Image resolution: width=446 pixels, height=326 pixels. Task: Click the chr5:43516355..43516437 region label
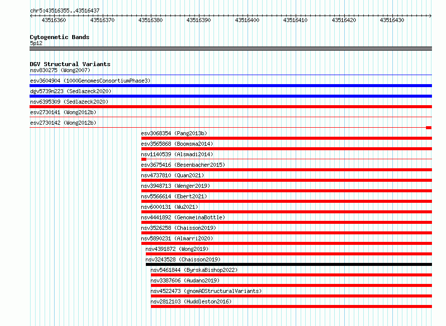tap(65, 11)
